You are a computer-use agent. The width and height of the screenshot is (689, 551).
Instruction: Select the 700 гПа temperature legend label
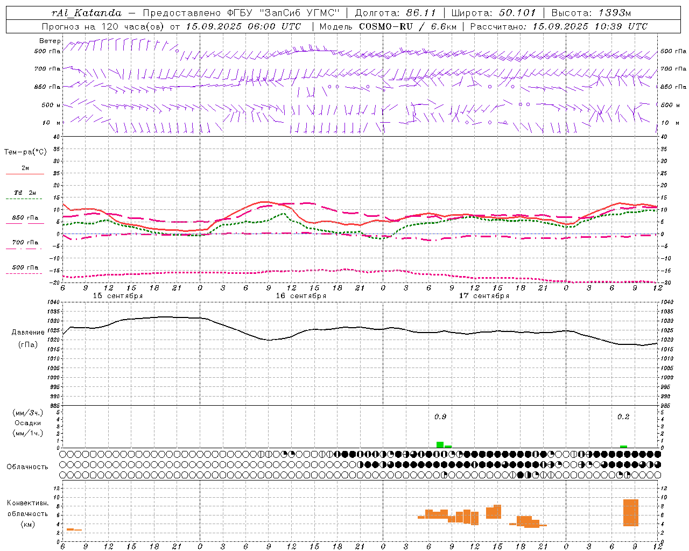[x=25, y=243]
